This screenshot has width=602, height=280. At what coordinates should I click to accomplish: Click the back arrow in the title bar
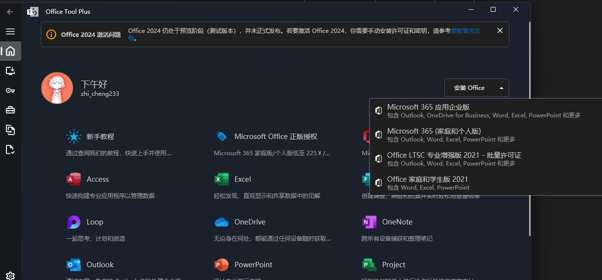(x=10, y=11)
